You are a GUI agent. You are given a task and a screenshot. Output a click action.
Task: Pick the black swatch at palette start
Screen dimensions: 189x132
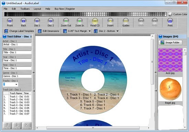pos(5,14)
